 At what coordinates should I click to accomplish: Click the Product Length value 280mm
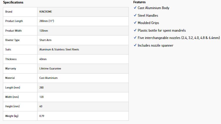(x=47, y=21)
